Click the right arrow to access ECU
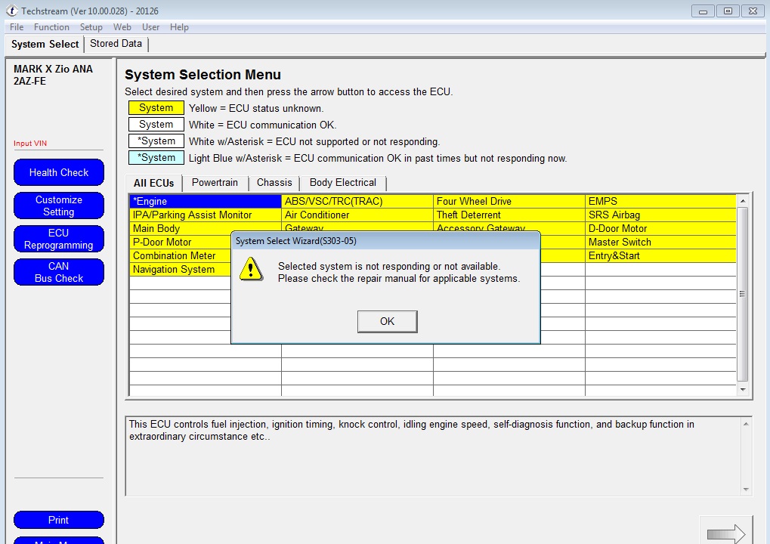Screen dimensions: 770x544 [x=725, y=533]
